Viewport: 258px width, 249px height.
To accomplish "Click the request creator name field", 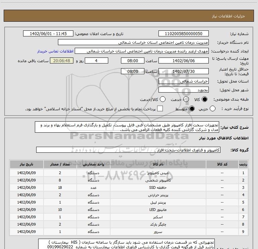I will coord(142,51).
